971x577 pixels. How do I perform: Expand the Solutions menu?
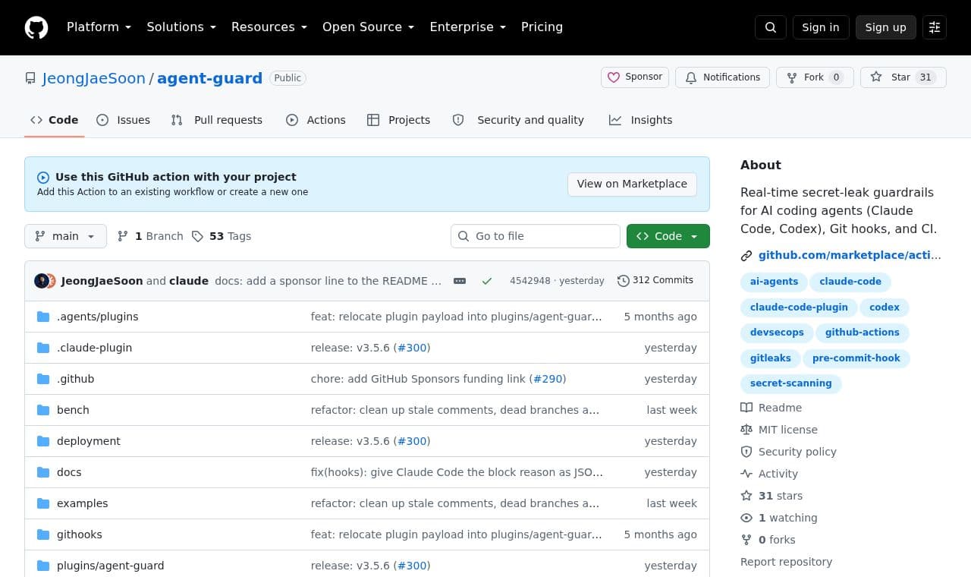click(181, 27)
